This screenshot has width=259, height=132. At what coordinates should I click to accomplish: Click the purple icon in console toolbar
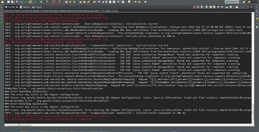[x=244, y=7]
